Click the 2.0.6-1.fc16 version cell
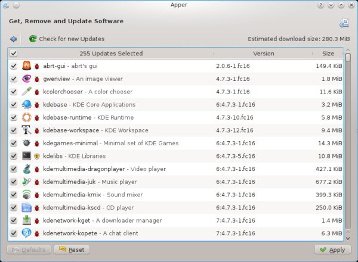Image resolution: width=358 pixels, height=262 pixels. tap(233, 66)
